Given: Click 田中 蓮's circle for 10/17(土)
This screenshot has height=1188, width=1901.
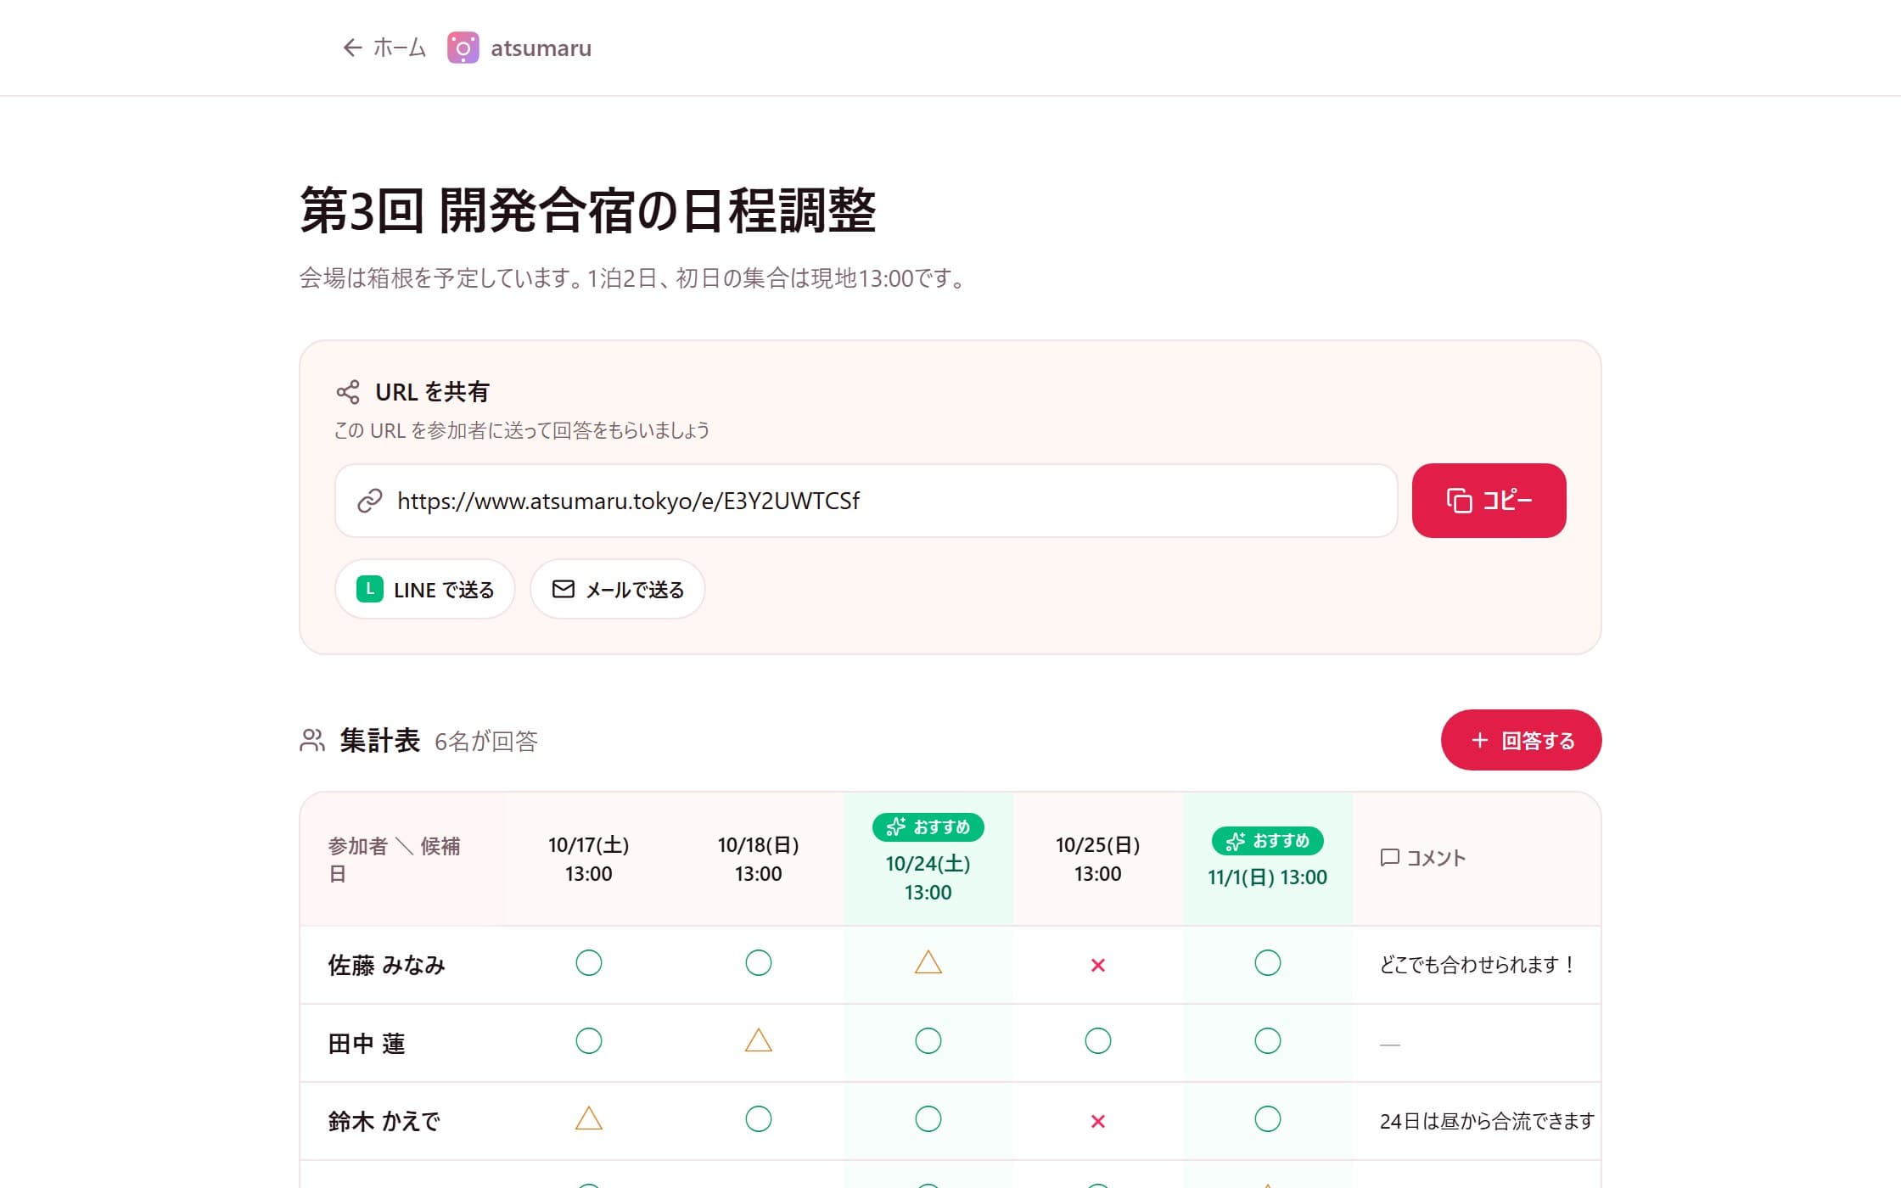Looking at the screenshot, I should (x=589, y=1041).
